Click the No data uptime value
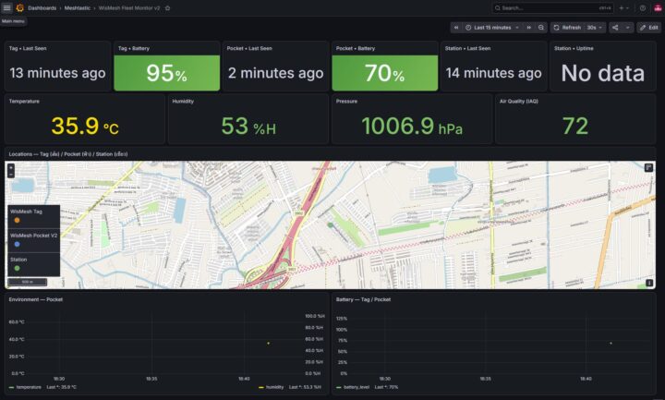Viewport: 665px width, 400px height. pyautogui.click(x=602, y=73)
